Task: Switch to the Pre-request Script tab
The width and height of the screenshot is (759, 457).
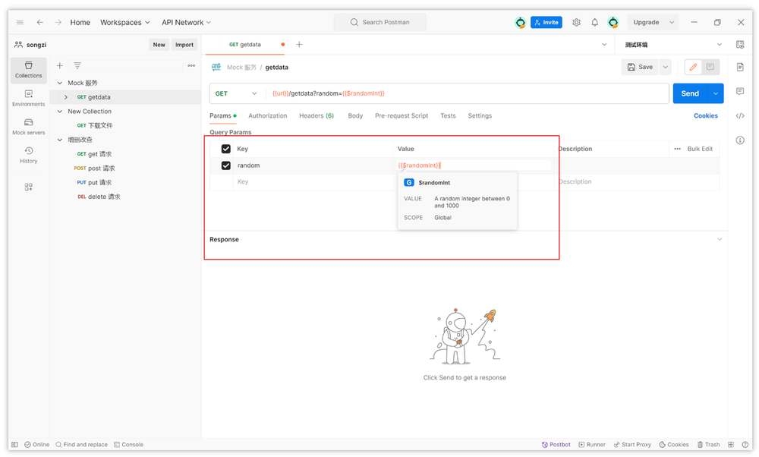Action: point(402,115)
